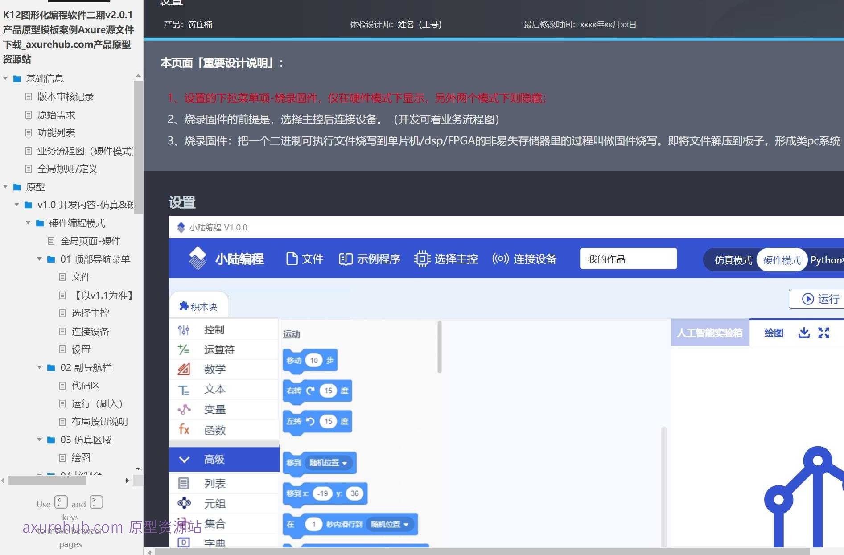The height and width of the screenshot is (555, 844).
Task: Select the 变量 category icon
Action: click(x=184, y=409)
